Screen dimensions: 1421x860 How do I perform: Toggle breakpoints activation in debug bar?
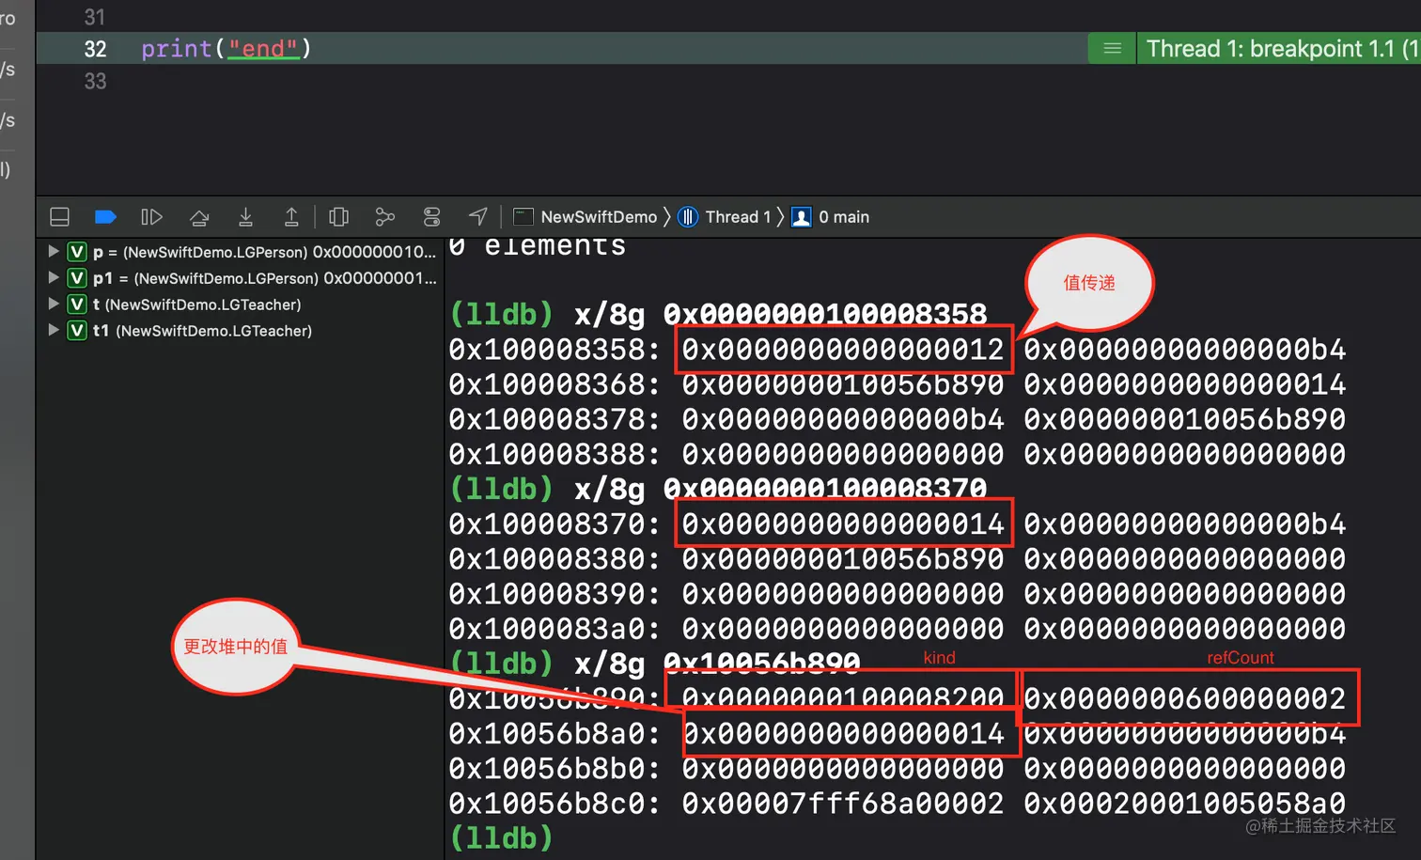(x=105, y=217)
